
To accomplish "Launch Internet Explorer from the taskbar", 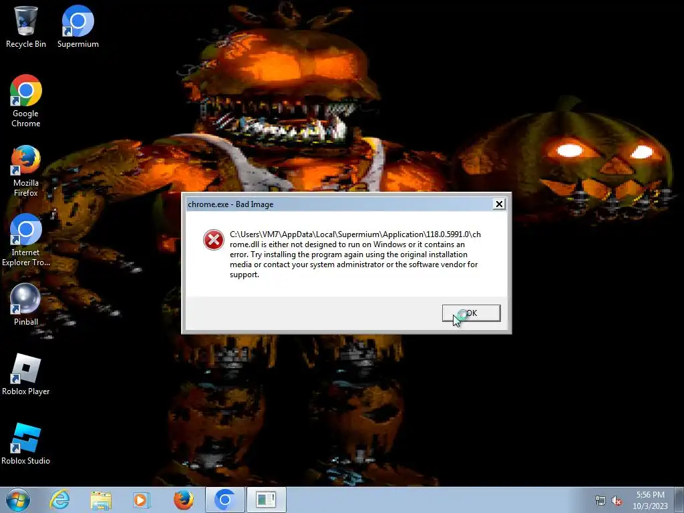I will [x=59, y=500].
